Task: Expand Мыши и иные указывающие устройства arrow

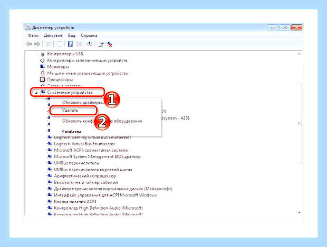Action: point(36,73)
